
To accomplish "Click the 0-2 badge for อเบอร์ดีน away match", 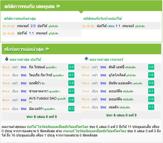I will point(151,91).
